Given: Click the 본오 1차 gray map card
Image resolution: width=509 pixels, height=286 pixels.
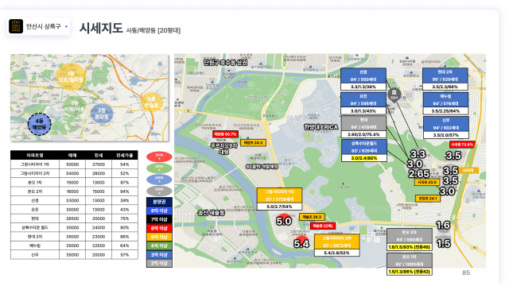Looking at the screenshot, I should pyautogui.click(x=409, y=264).
